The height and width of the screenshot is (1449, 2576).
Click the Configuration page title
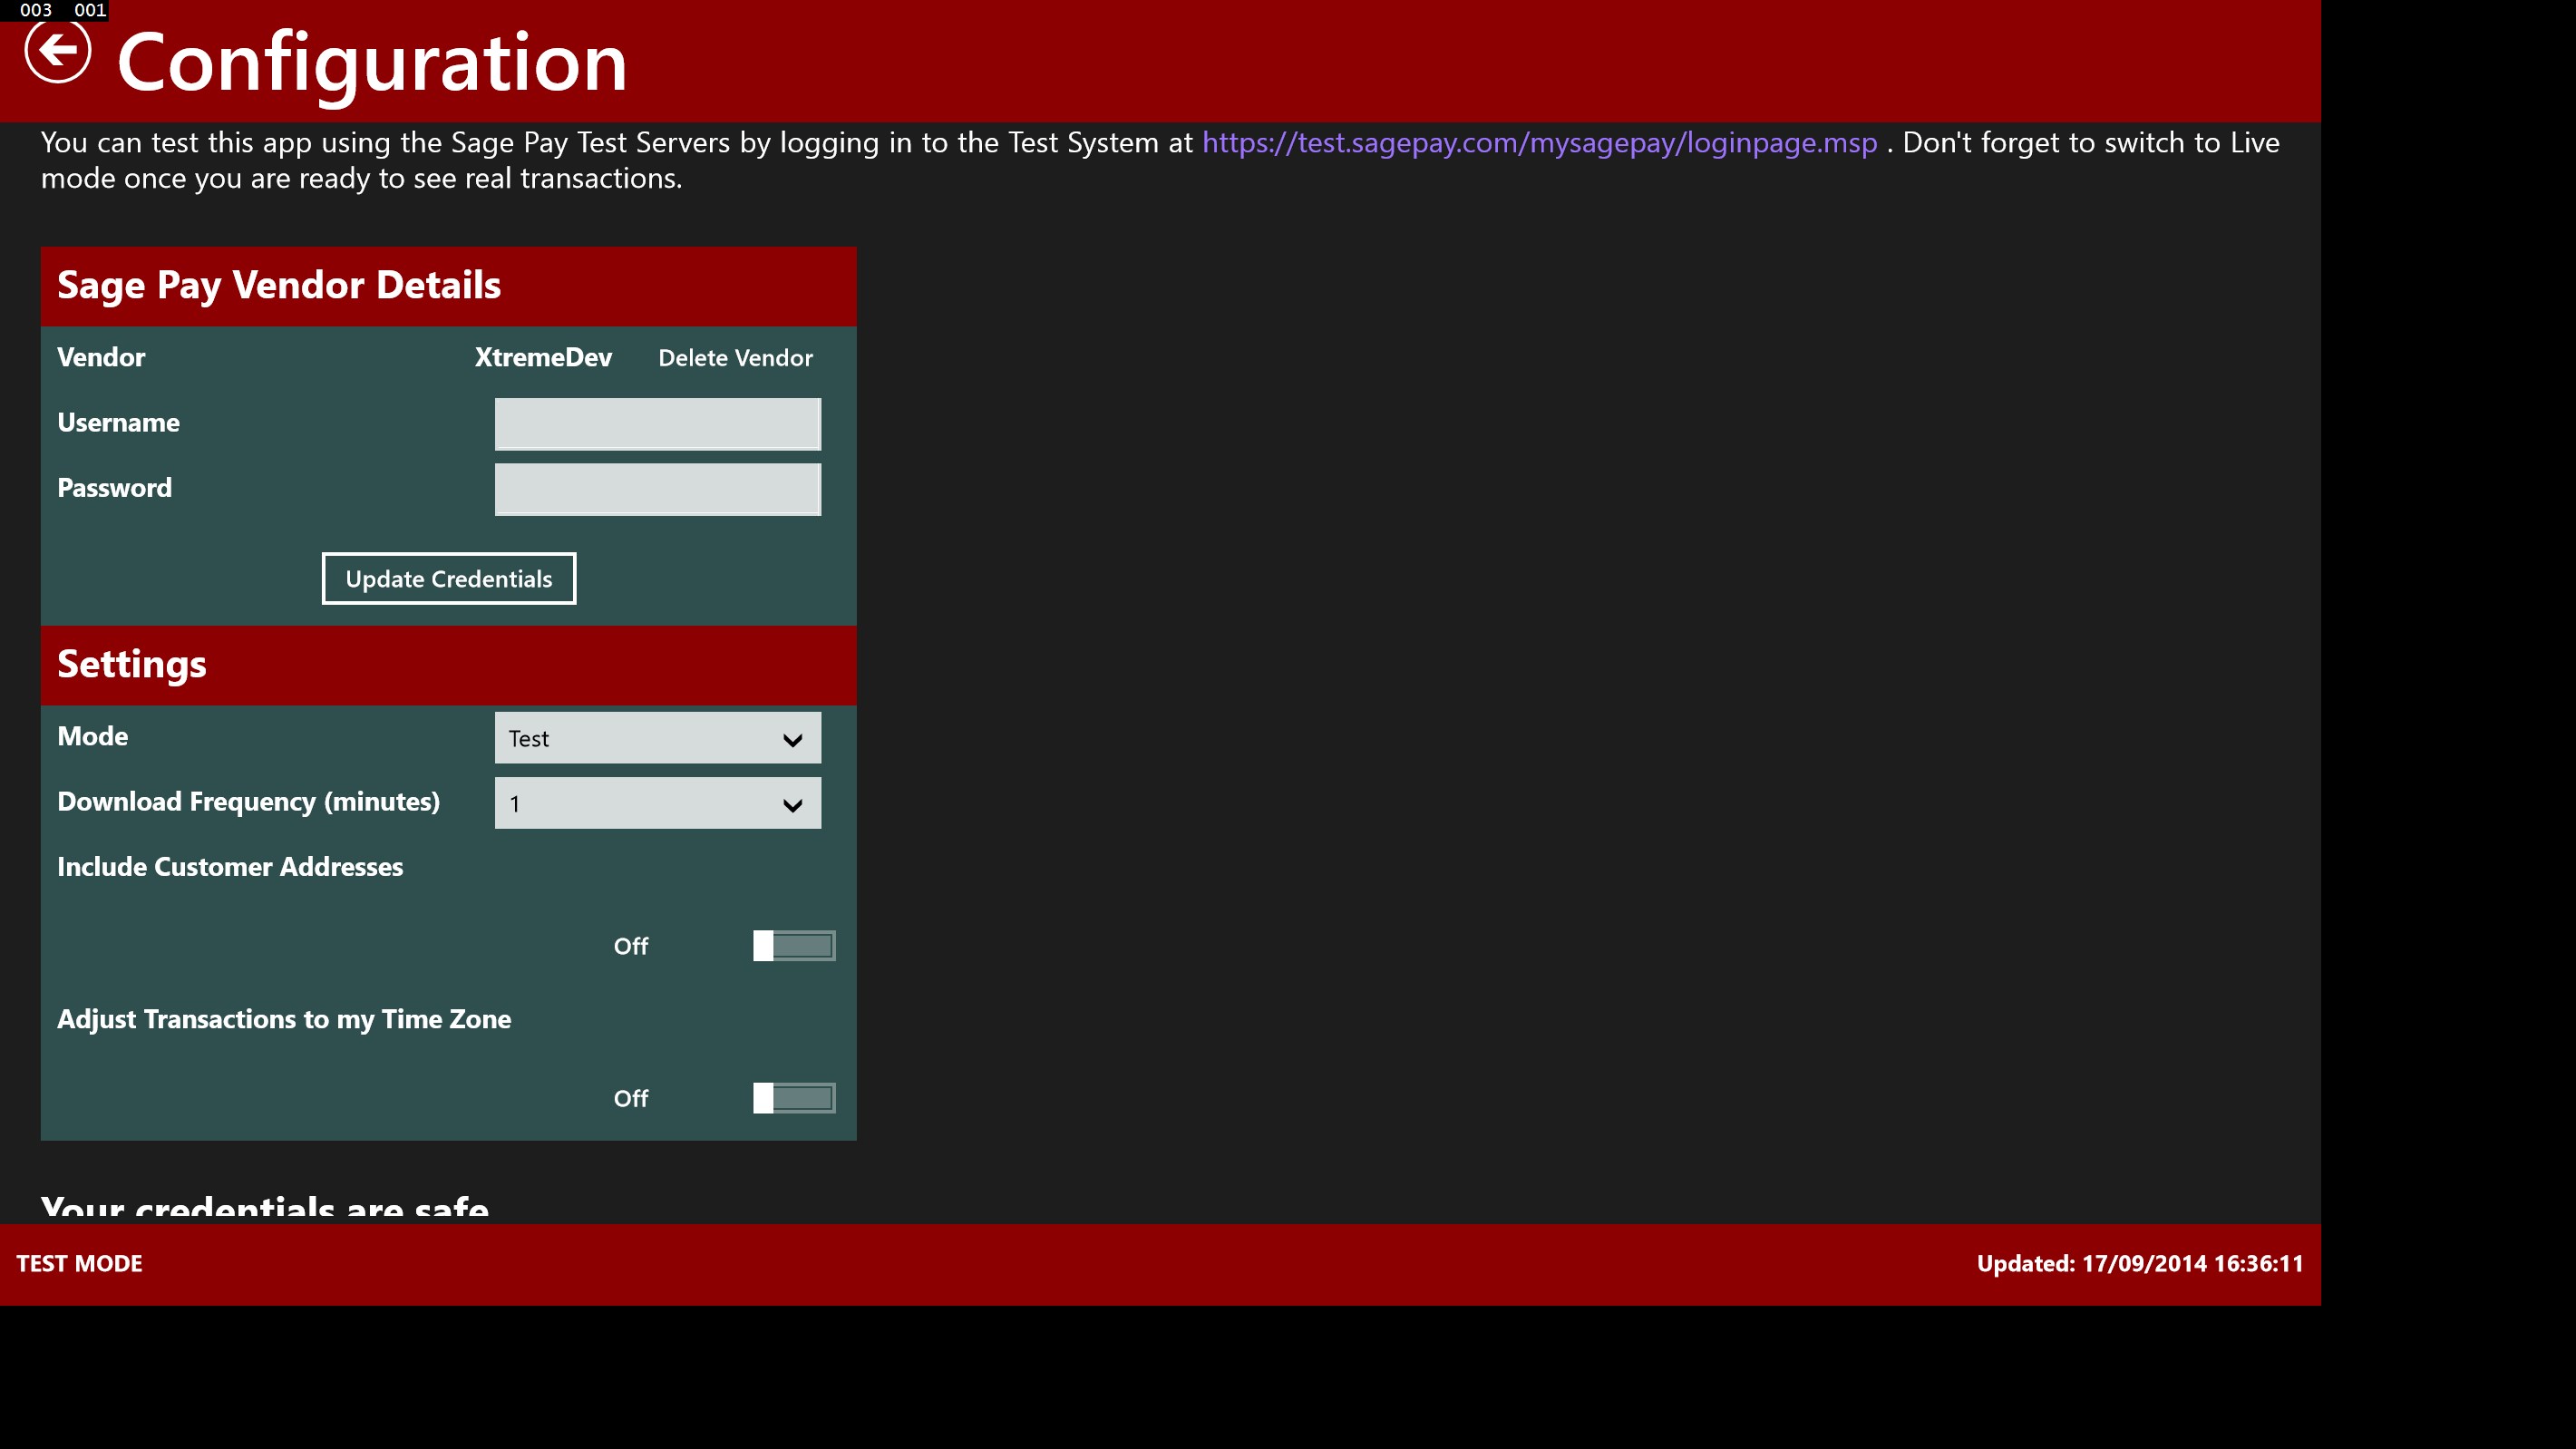tap(371, 62)
